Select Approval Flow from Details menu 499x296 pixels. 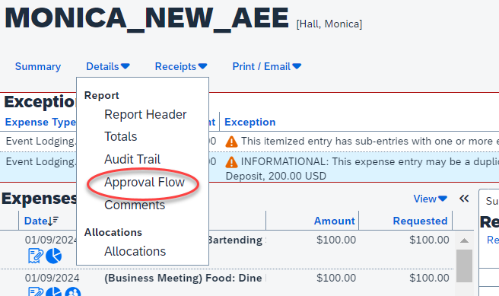(145, 183)
